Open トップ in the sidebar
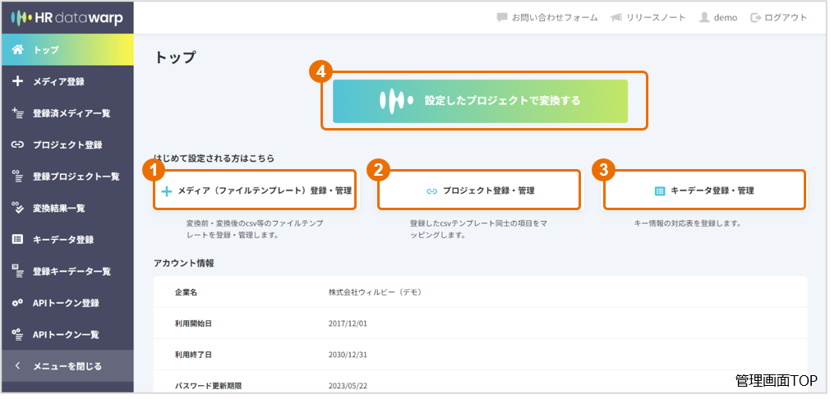This screenshot has height=399, width=830. 67,50
